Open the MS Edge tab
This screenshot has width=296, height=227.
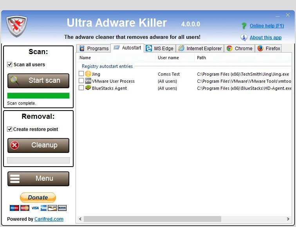(x=160, y=48)
